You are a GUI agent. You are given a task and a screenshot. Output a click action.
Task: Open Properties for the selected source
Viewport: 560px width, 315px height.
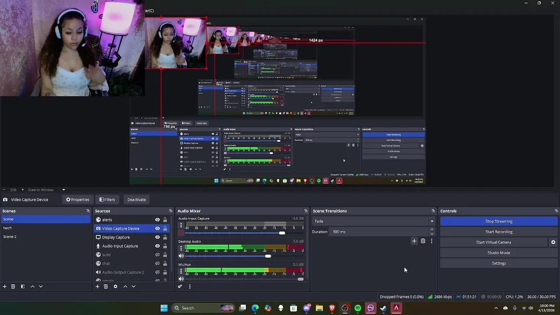coord(78,199)
